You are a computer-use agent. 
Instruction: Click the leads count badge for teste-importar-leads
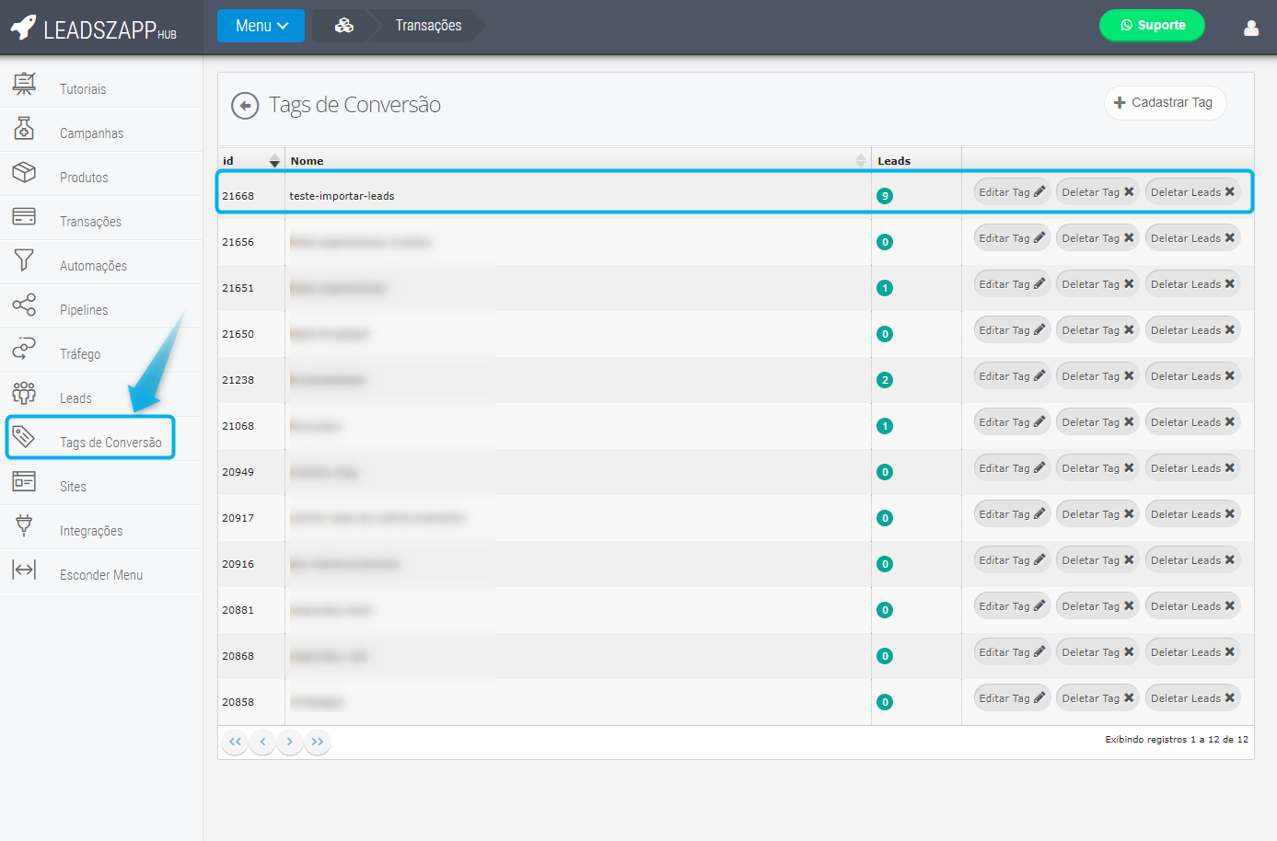[x=885, y=196]
